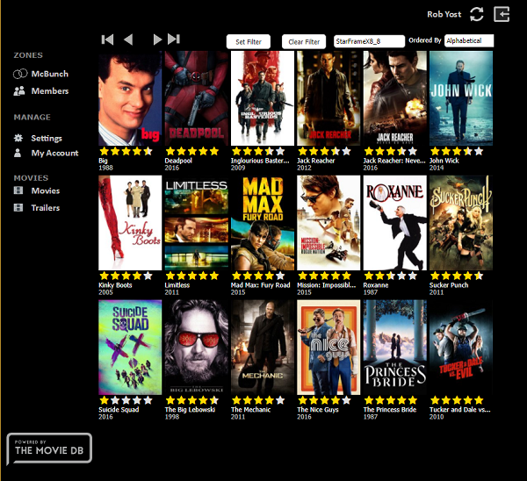Open Jack Reacher: Never Go Back poster
The width and height of the screenshot is (527, 481).
point(395,98)
